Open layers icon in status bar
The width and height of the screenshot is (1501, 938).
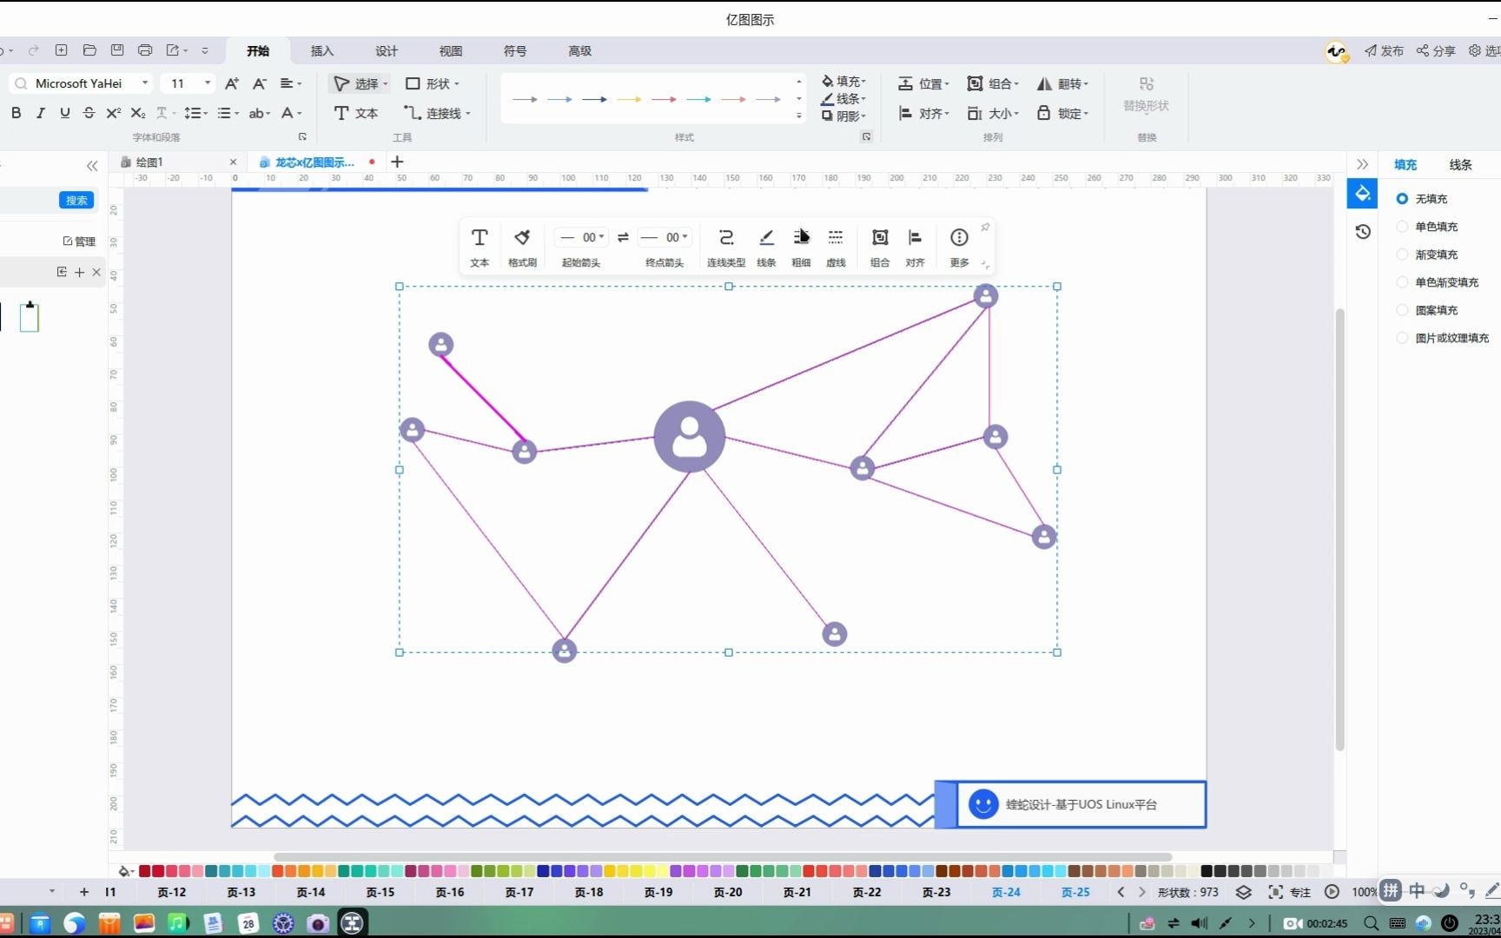[x=1244, y=892]
